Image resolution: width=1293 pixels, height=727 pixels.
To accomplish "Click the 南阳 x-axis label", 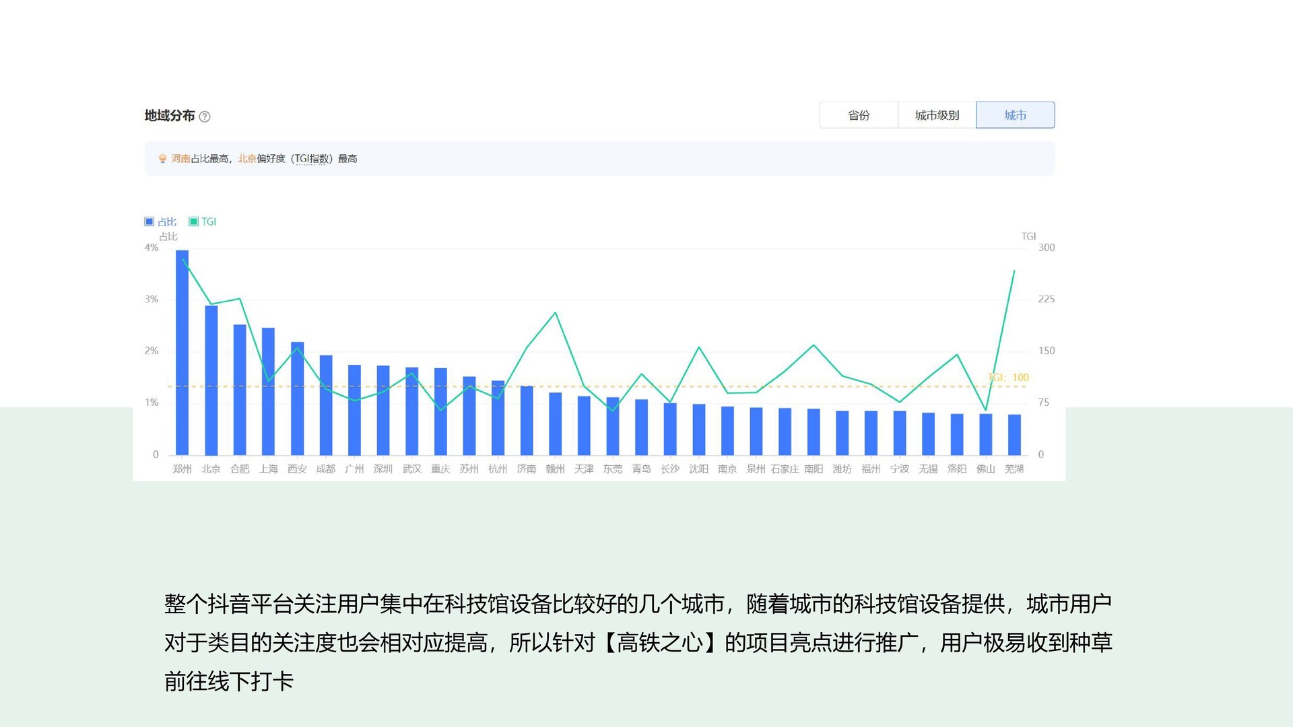I will click(814, 469).
